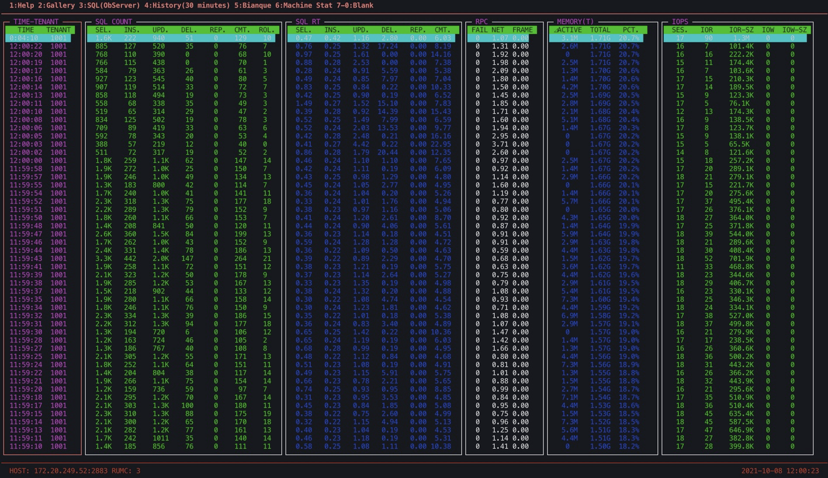The image size is (828, 478).
Task: Click the 2021-10-08 12:00:23 timestamp
Action: tap(780, 471)
